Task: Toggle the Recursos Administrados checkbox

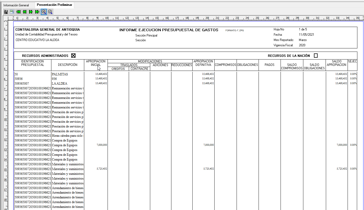Action: tap(73, 56)
